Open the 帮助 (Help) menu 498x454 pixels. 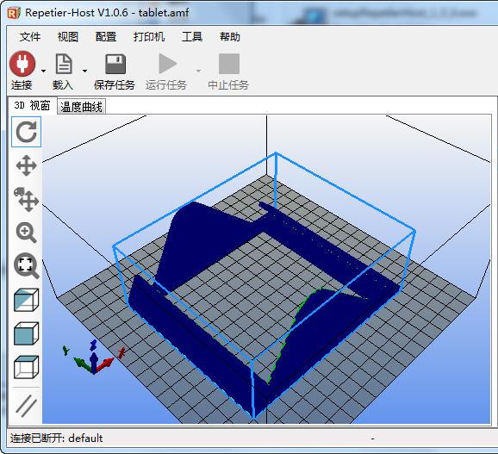(230, 37)
